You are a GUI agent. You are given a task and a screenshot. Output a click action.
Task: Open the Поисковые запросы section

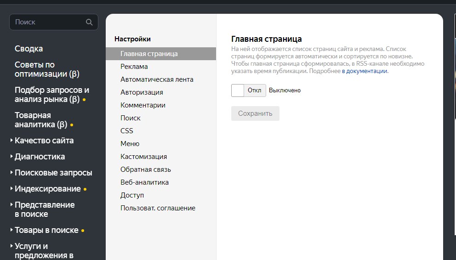point(53,173)
